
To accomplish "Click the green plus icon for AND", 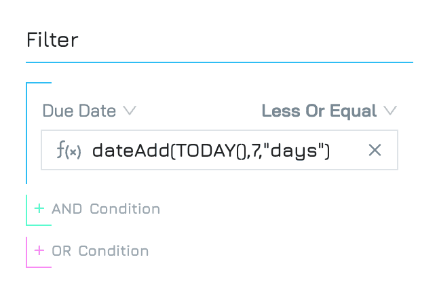I will click(x=39, y=208).
